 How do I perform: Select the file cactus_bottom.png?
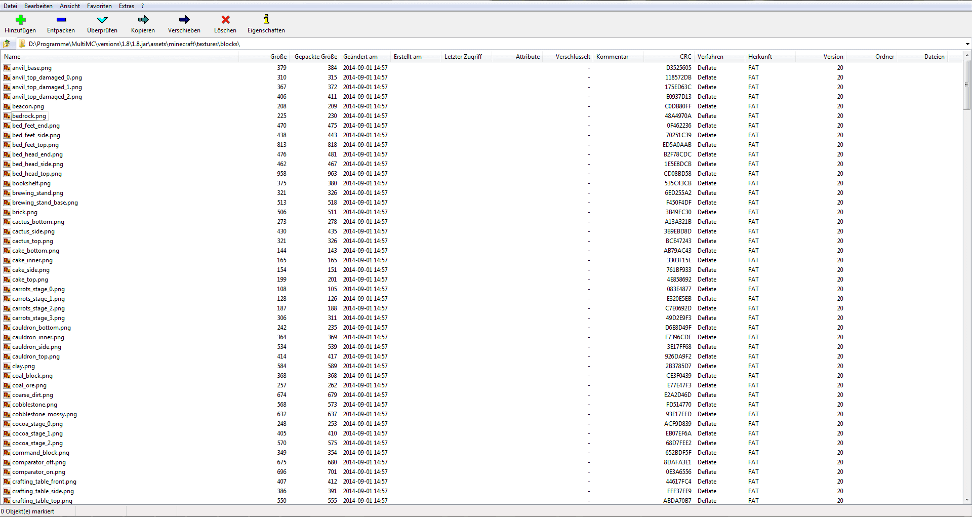coord(38,222)
